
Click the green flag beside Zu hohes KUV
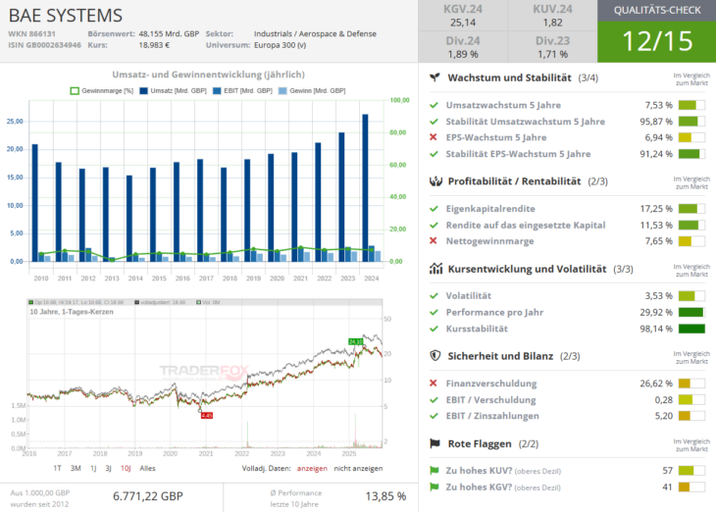(x=435, y=470)
